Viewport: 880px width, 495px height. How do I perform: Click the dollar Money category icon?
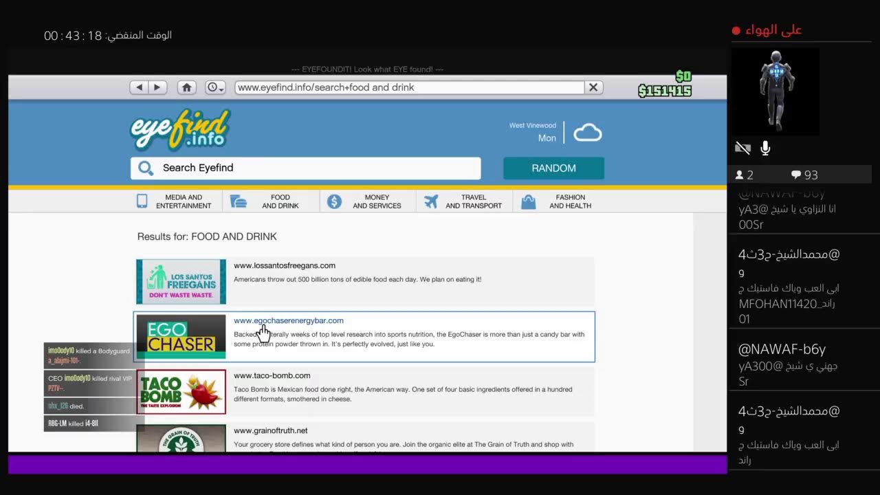(334, 201)
